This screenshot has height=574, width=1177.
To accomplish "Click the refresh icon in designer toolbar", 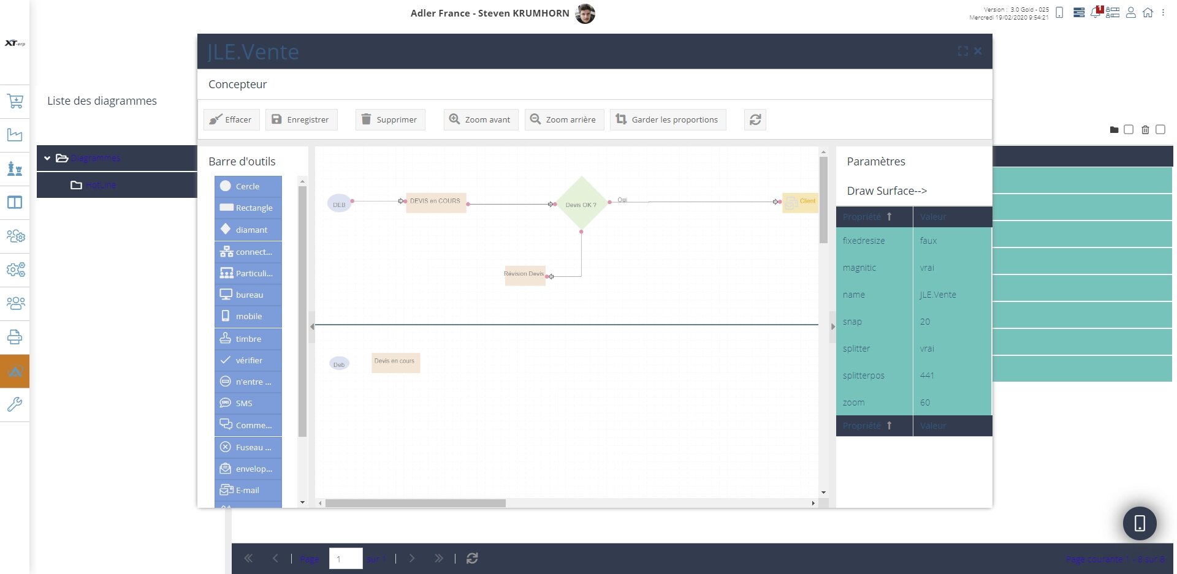I will pos(755,119).
